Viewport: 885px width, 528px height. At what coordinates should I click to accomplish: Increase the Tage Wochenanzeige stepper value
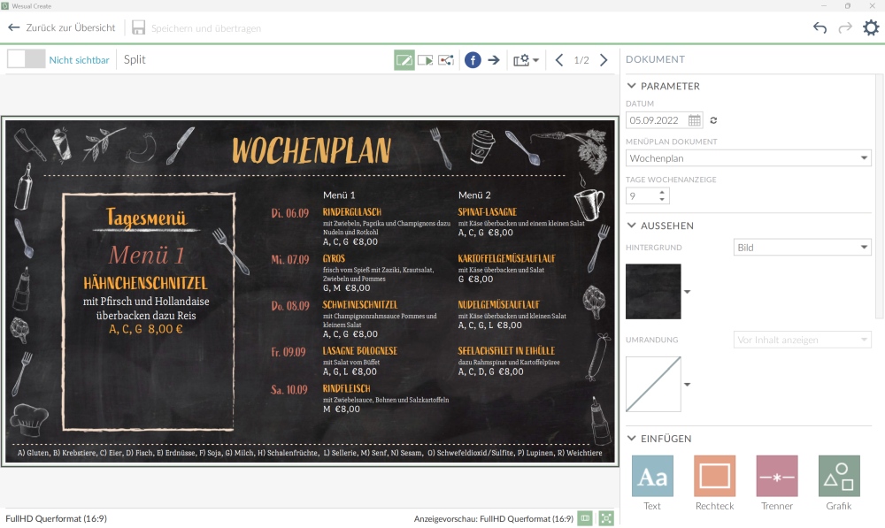663,191
